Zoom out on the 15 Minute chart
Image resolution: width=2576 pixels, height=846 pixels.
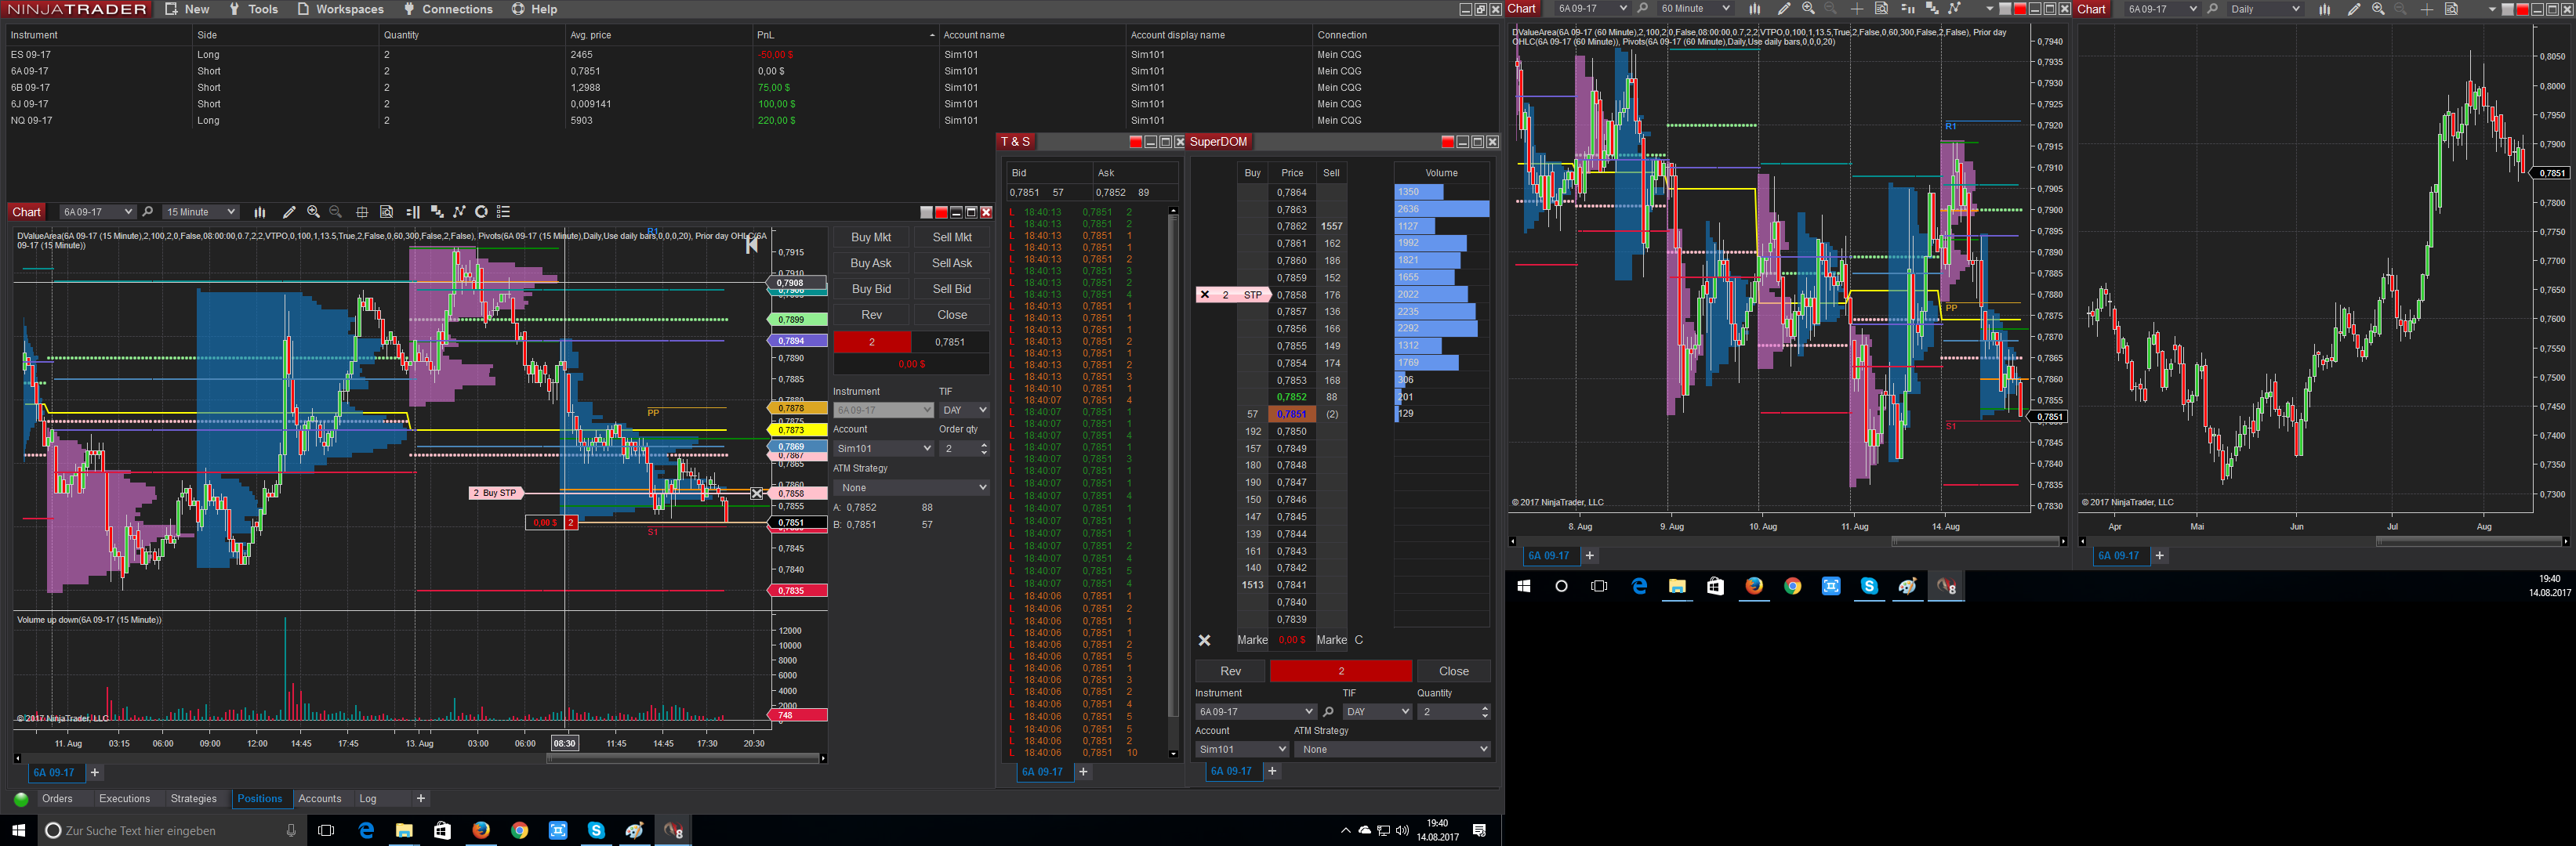pos(335,211)
